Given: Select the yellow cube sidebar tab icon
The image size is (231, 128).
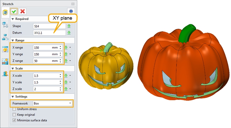Looking at the screenshot, I should click(x=5, y=13).
